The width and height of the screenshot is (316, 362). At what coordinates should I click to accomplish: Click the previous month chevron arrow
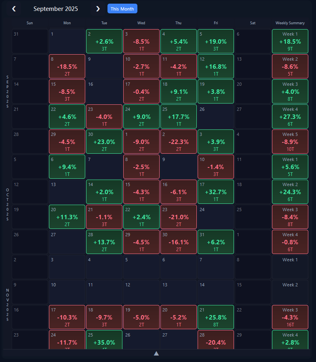tap(14, 8)
